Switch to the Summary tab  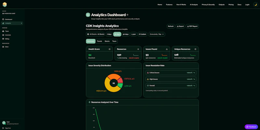tap(91, 41)
